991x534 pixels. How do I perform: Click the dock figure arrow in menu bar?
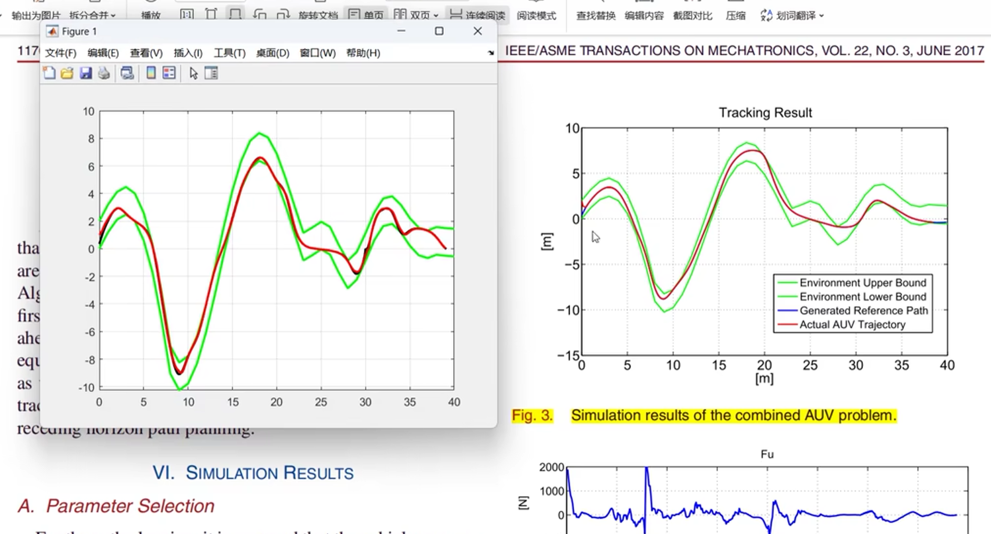tap(491, 53)
